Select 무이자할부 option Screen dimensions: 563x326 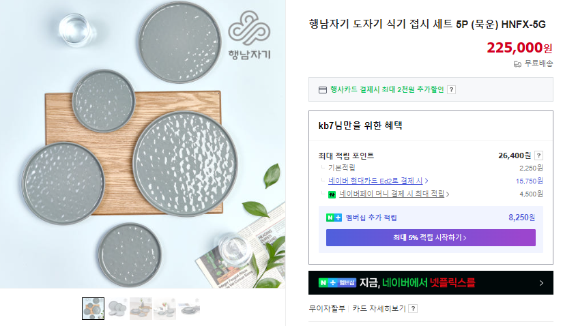click(327, 308)
